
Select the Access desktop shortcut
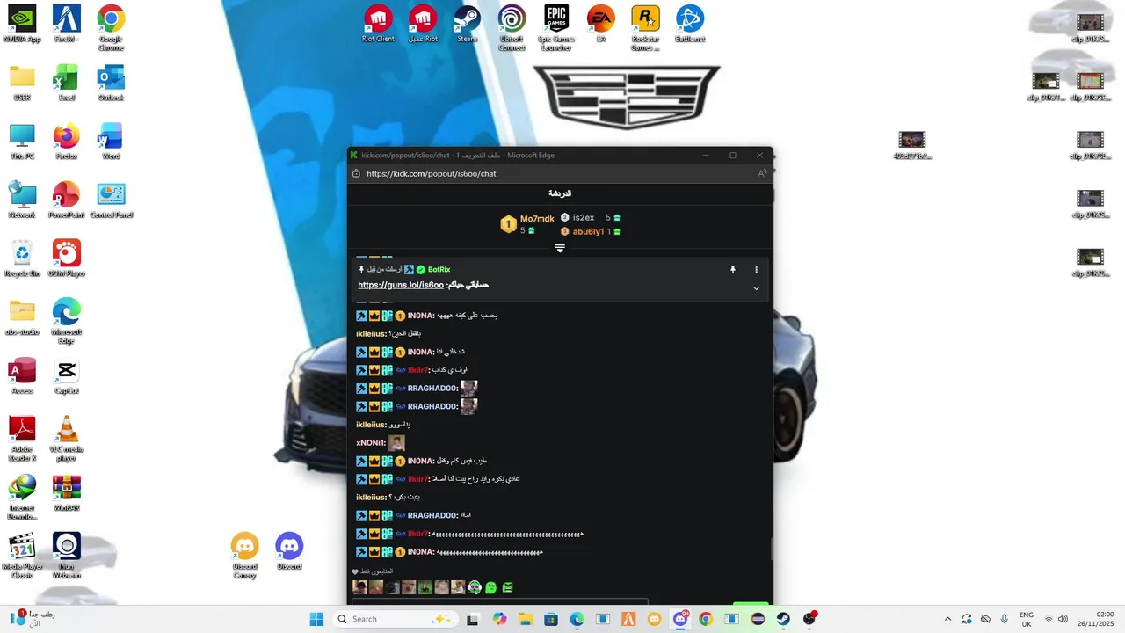click(22, 376)
